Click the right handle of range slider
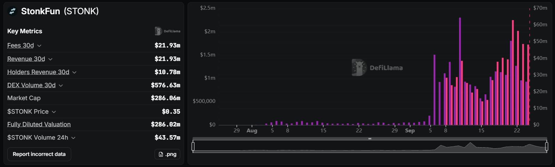Image resolution: width=555 pixels, height=167 pixels. [x=547, y=147]
